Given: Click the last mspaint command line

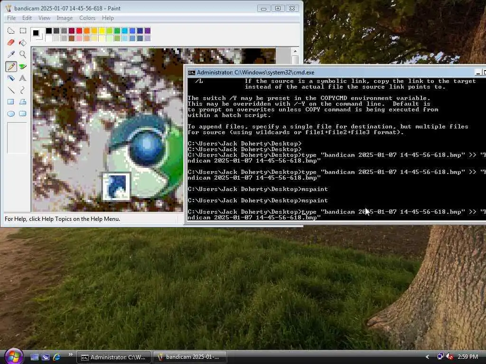Looking at the screenshot, I should click(x=258, y=200).
